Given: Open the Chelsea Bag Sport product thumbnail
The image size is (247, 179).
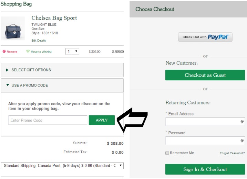Looking at the screenshot, I should (x=13, y=28).
